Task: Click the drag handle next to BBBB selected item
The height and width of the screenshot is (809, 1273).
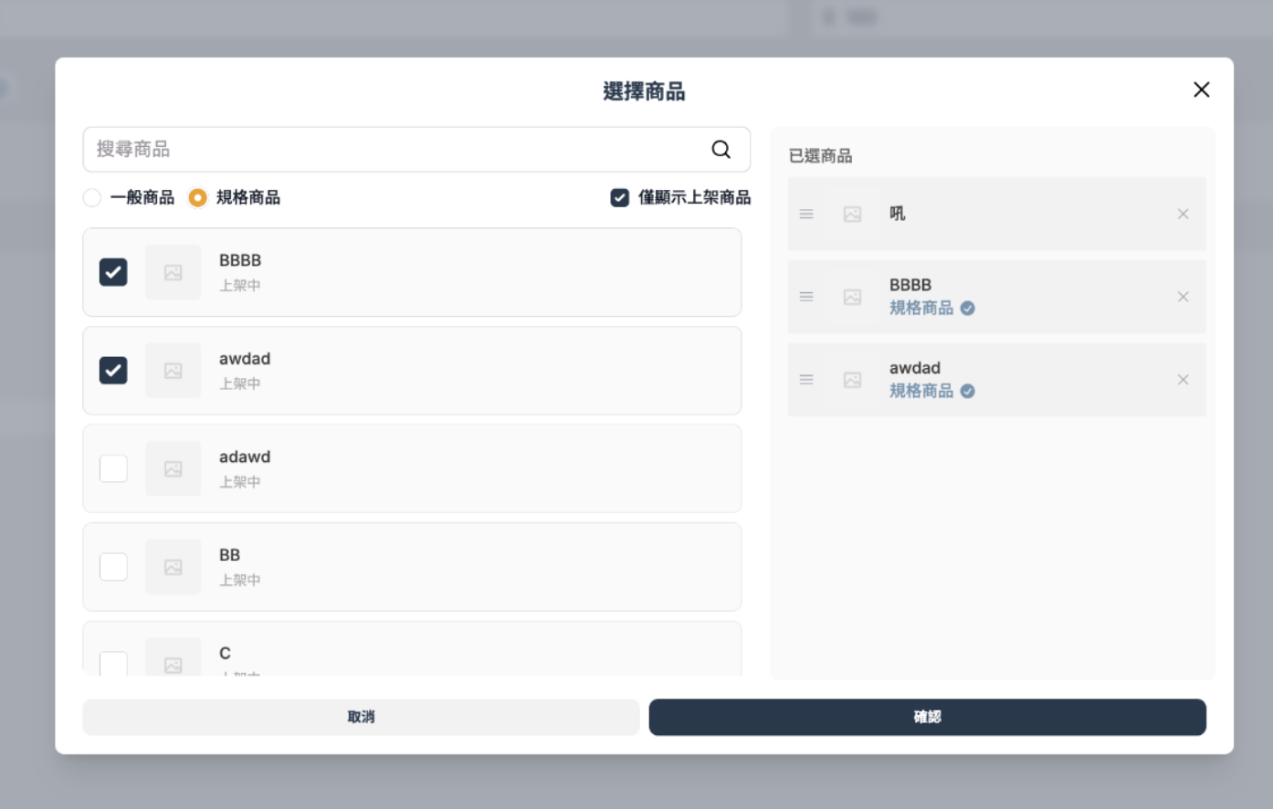Action: [x=806, y=297]
